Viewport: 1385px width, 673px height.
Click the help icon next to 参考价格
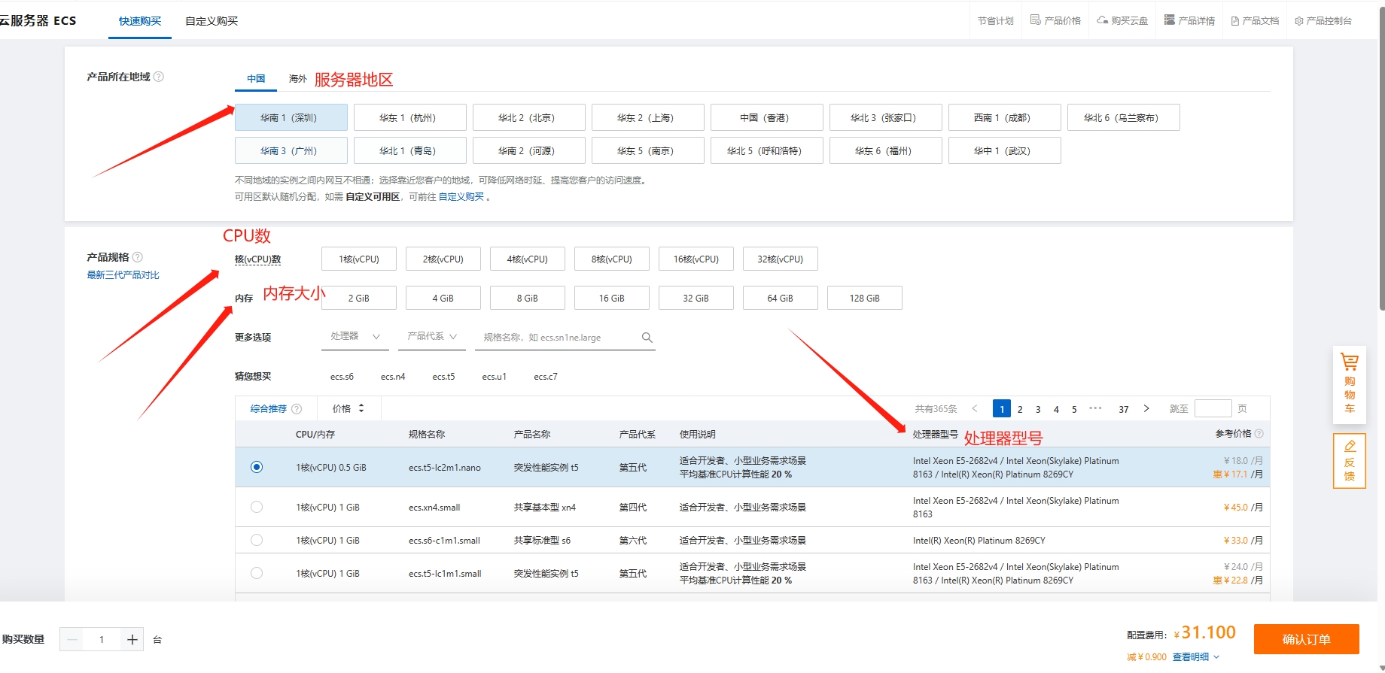(x=1259, y=434)
